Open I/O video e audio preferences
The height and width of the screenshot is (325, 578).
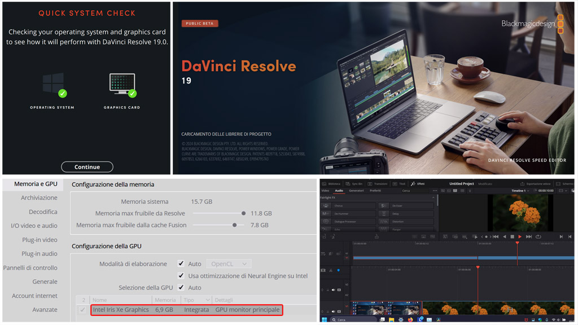[34, 226]
